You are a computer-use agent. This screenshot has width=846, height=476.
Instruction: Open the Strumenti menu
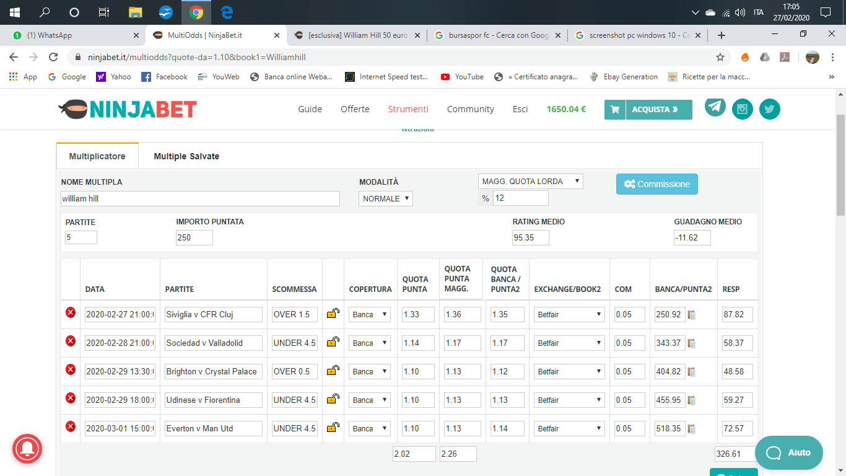pos(408,109)
